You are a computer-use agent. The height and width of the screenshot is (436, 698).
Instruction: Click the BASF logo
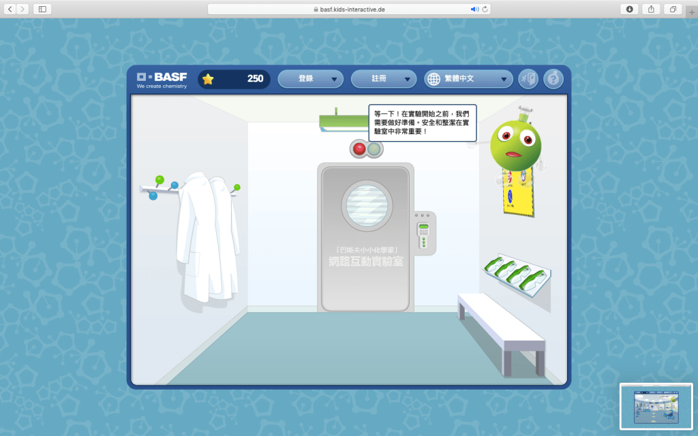coord(161,78)
